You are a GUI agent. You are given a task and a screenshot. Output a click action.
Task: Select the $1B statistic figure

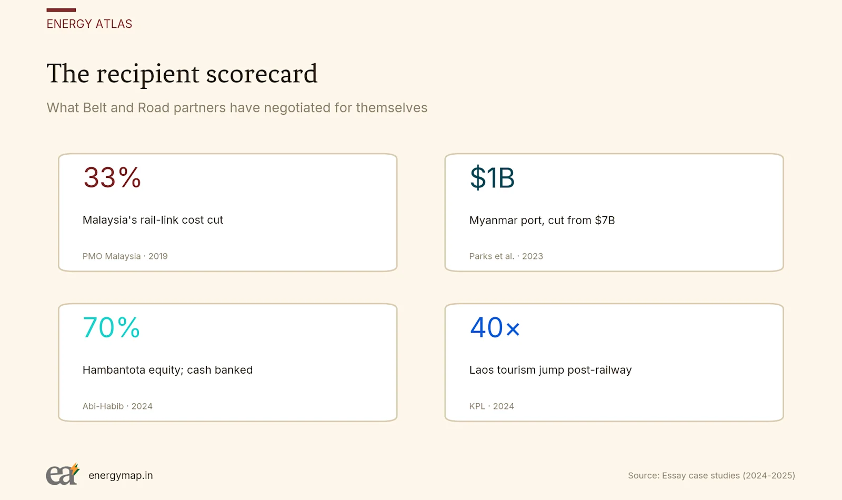(x=492, y=177)
